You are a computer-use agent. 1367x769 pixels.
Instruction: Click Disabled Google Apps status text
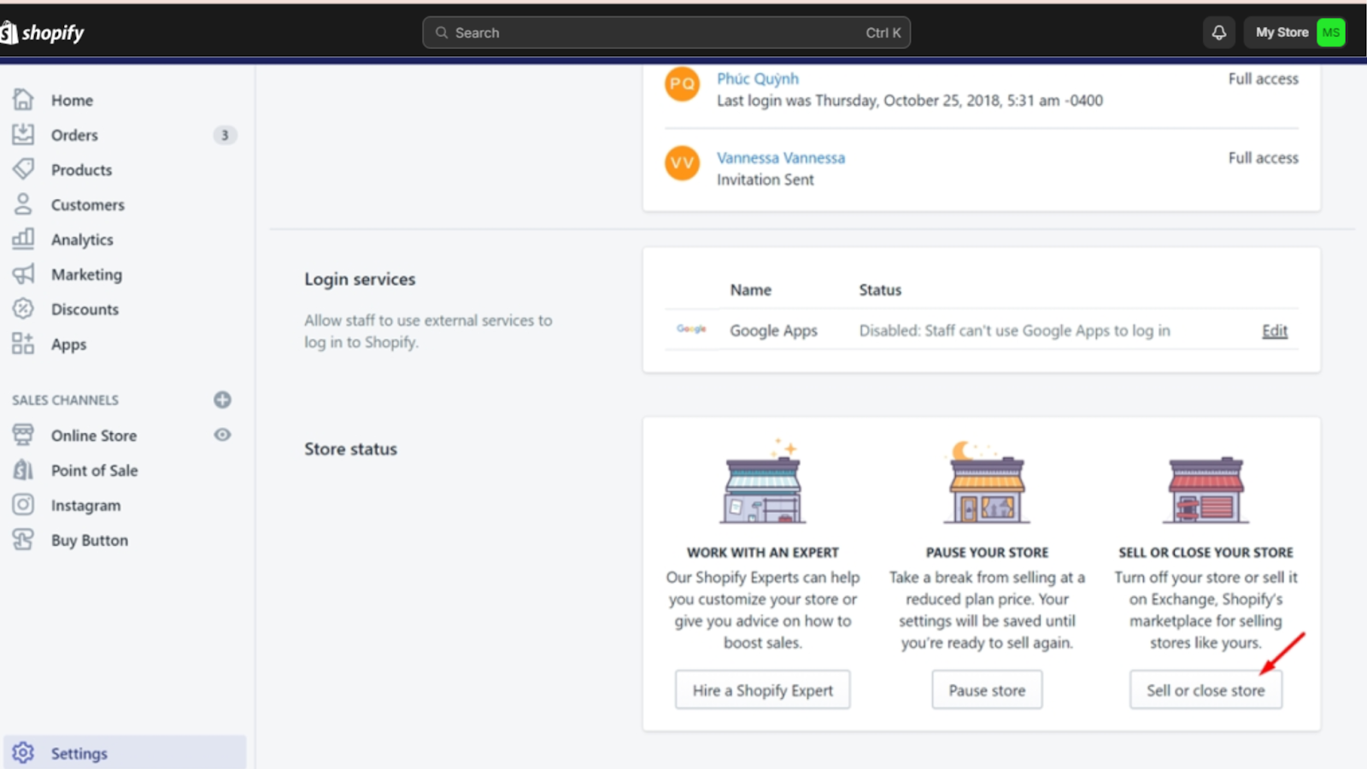[x=1014, y=331]
